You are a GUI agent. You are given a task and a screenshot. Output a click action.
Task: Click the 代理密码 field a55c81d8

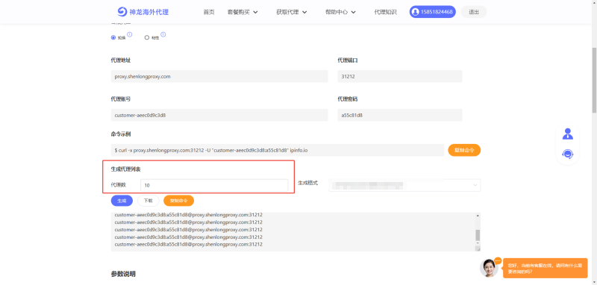point(400,115)
